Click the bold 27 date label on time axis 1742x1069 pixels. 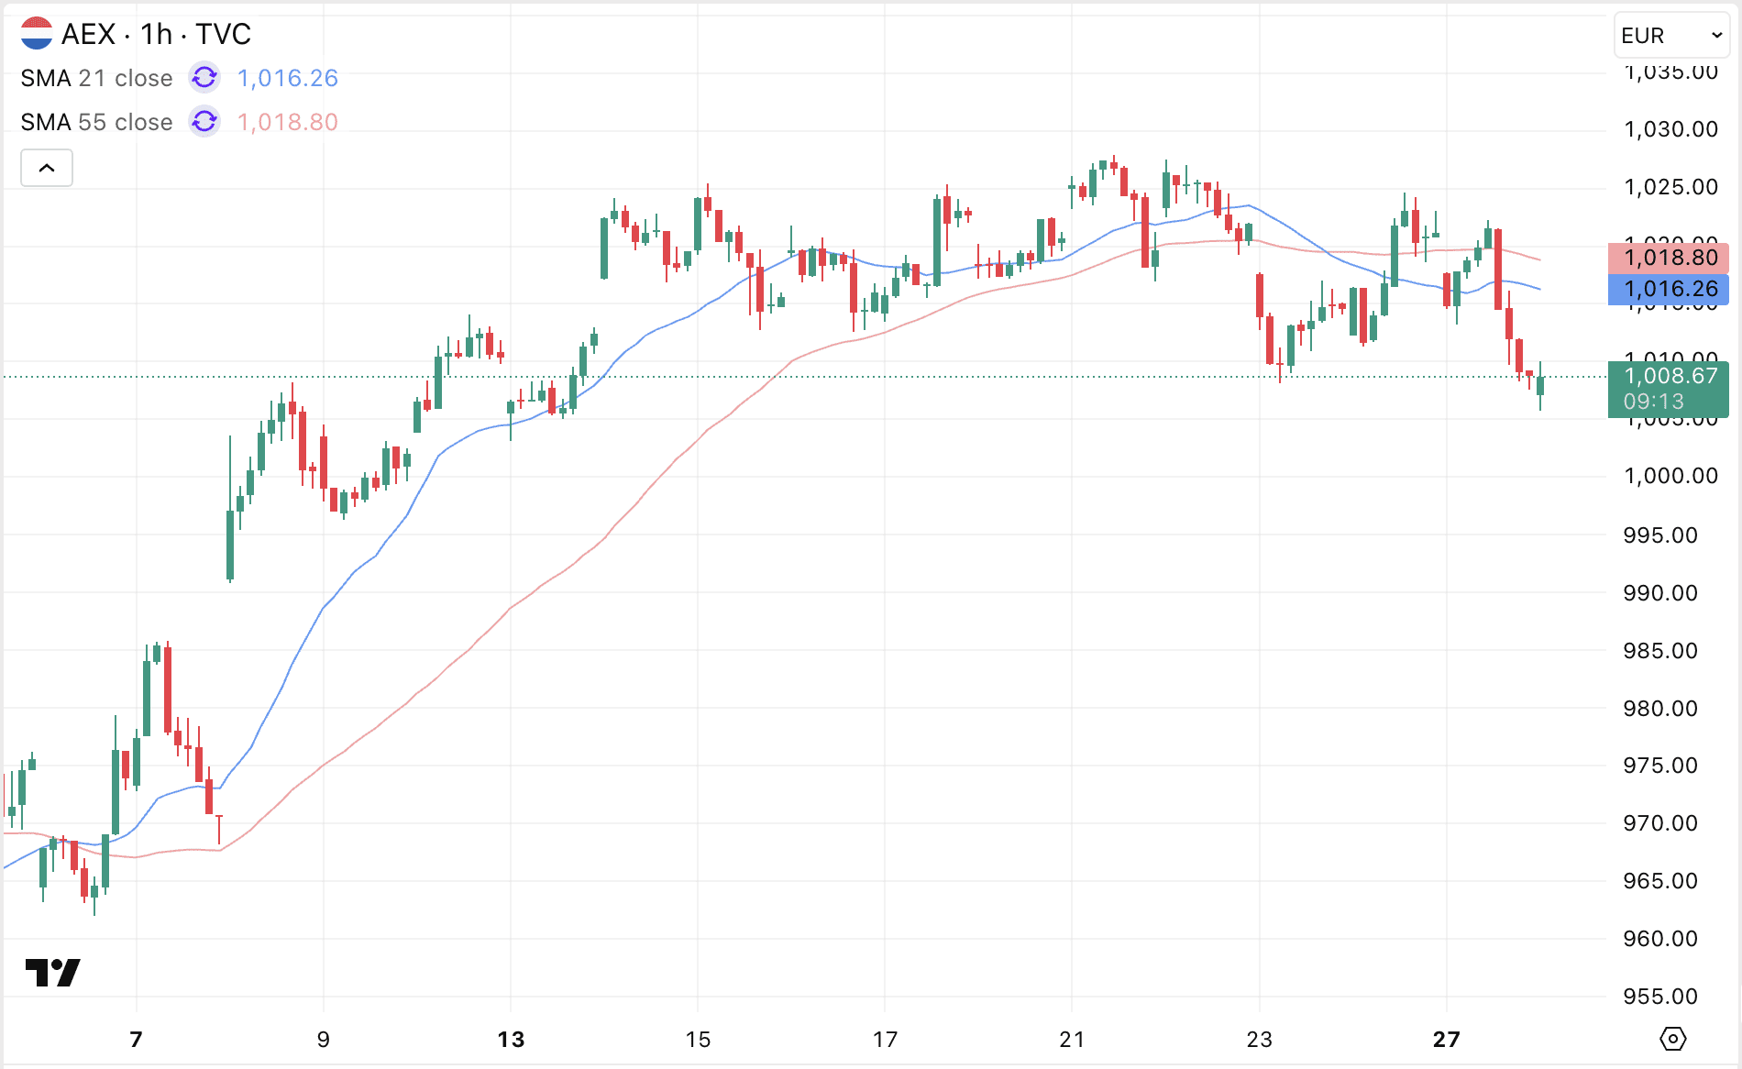1446,1041
